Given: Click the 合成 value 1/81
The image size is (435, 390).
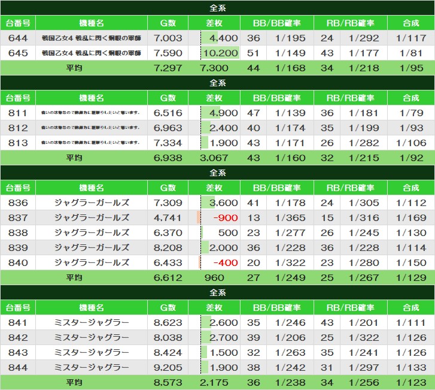Looking at the screenshot, I should 411,53.
